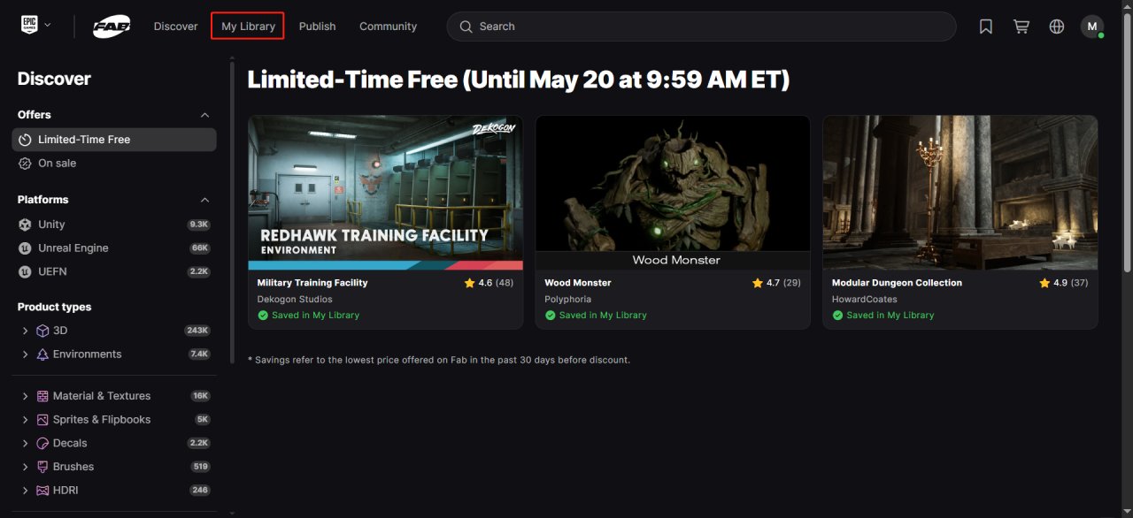
Task: Collapse the Platforms section chevron
Action: [205, 200]
